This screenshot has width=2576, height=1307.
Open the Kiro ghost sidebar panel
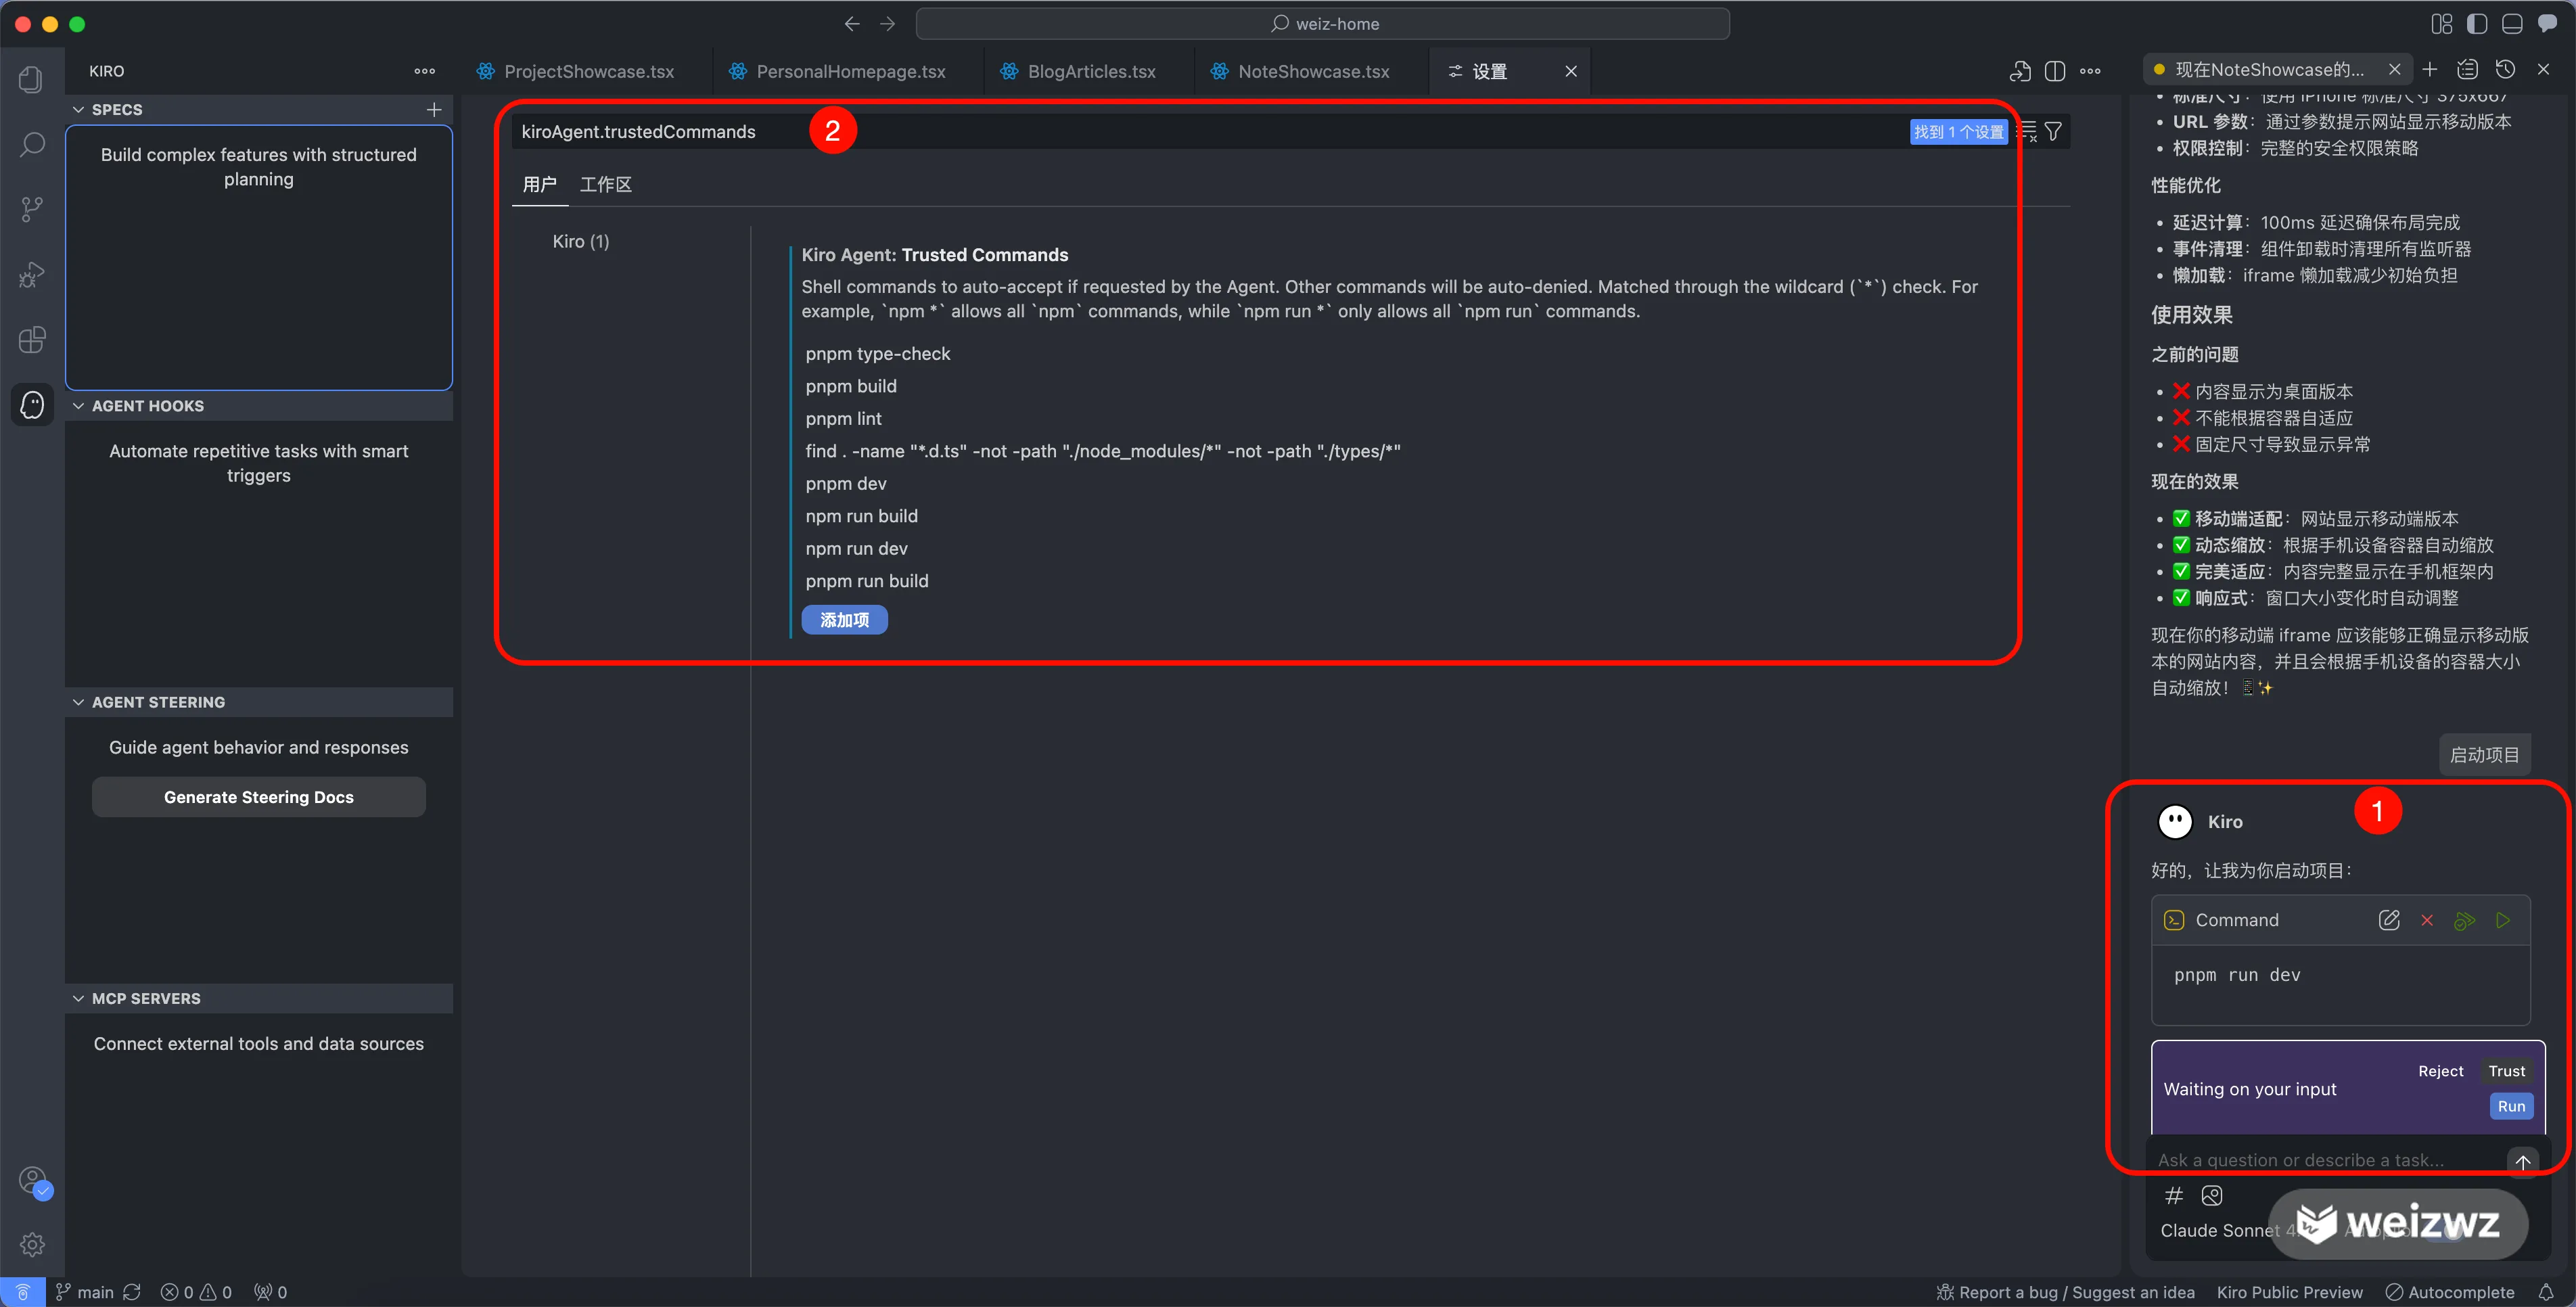coord(32,405)
